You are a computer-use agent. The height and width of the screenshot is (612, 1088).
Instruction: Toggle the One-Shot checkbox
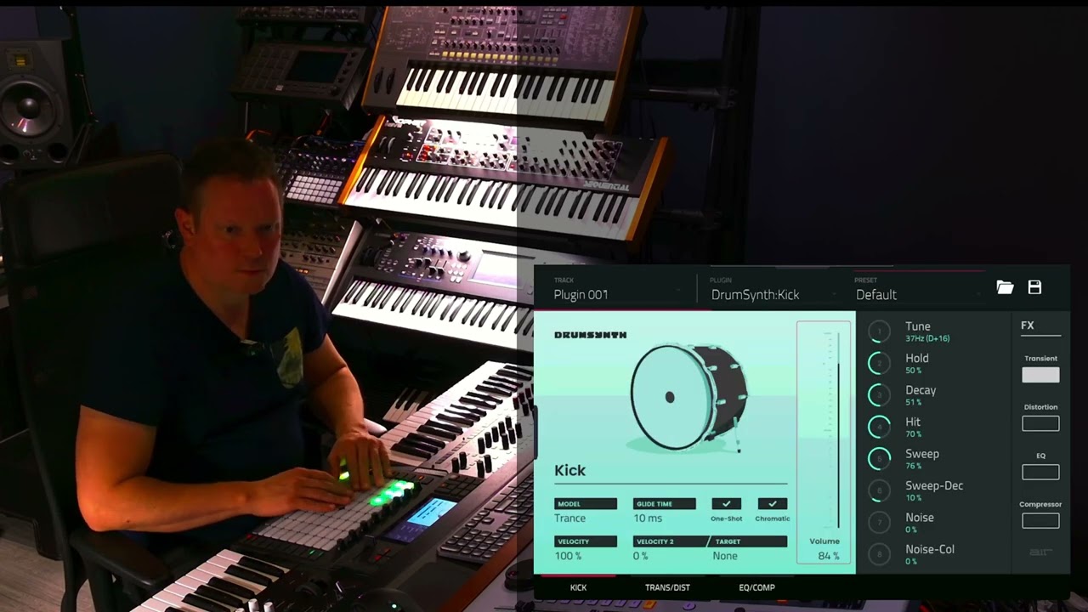[x=726, y=504]
